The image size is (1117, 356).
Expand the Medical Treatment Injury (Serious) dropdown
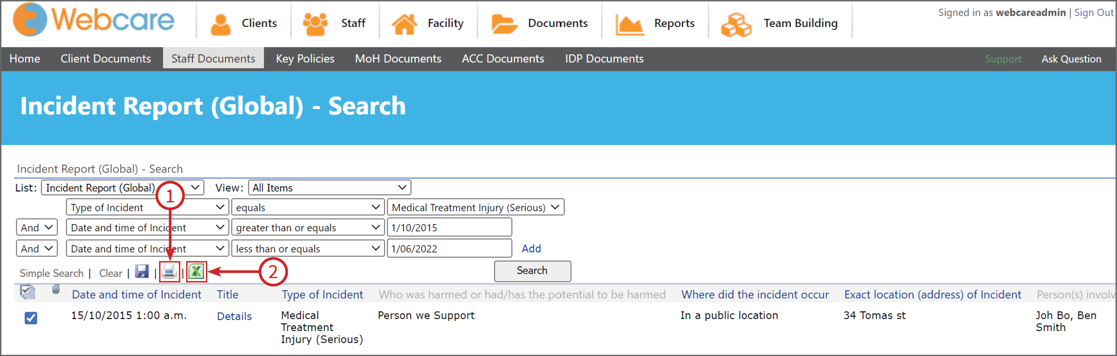click(475, 207)
